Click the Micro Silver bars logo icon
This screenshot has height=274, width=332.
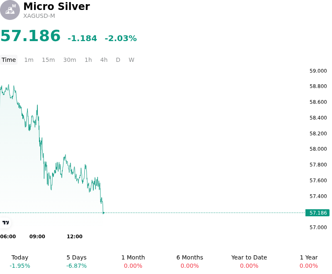10,10
